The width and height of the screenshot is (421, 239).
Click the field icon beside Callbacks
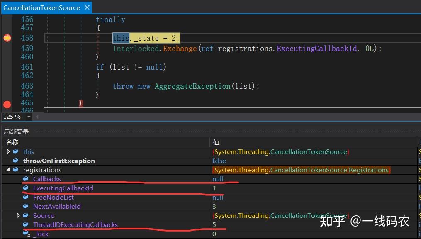pyautogui.click(x=25, y=179)
